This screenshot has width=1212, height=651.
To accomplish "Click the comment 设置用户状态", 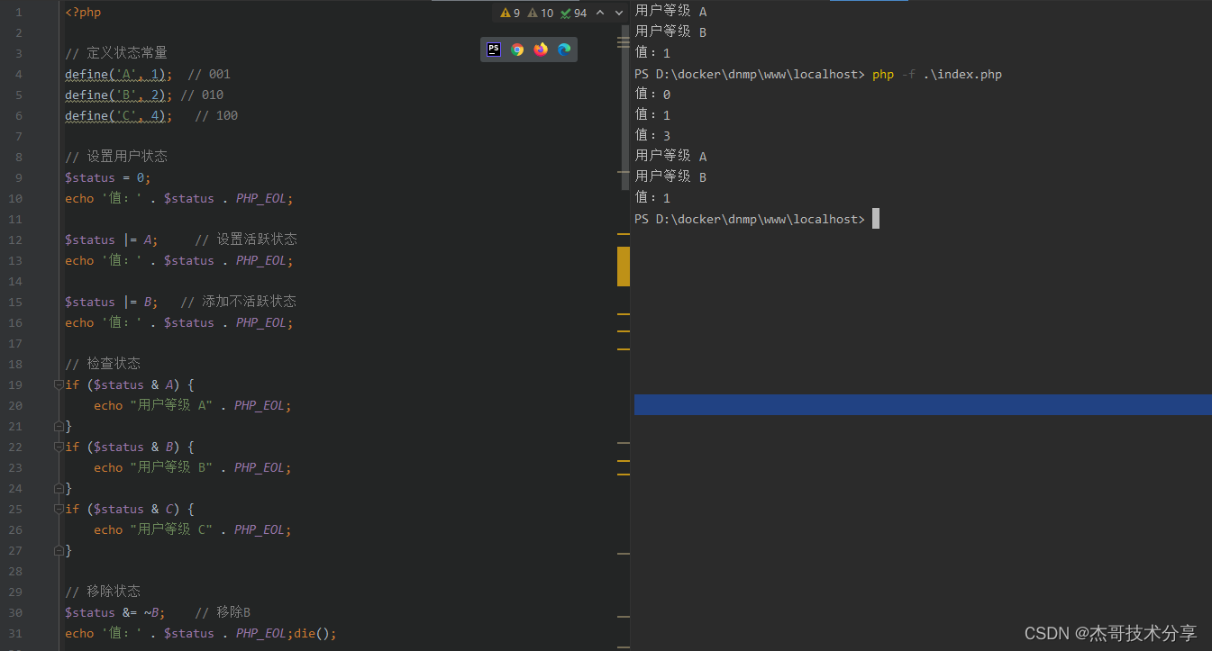I will click(x=116, y=157).
